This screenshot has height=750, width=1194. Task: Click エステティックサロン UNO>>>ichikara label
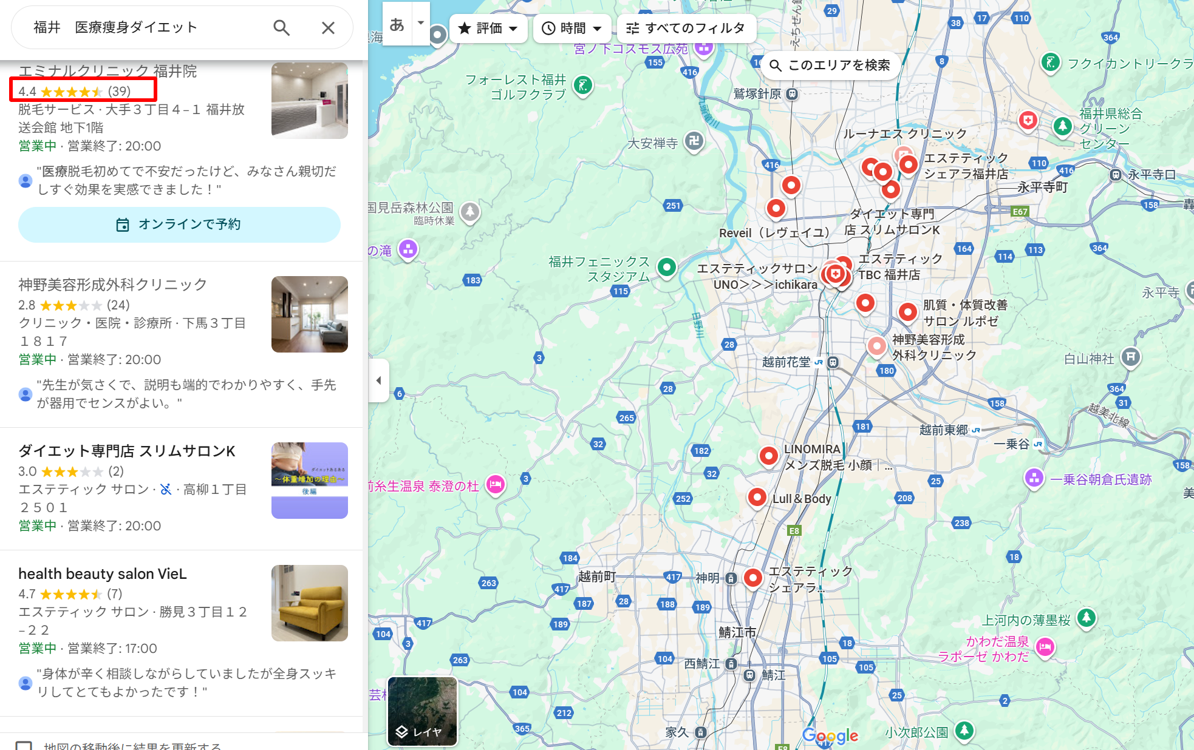tap(757, 277)
